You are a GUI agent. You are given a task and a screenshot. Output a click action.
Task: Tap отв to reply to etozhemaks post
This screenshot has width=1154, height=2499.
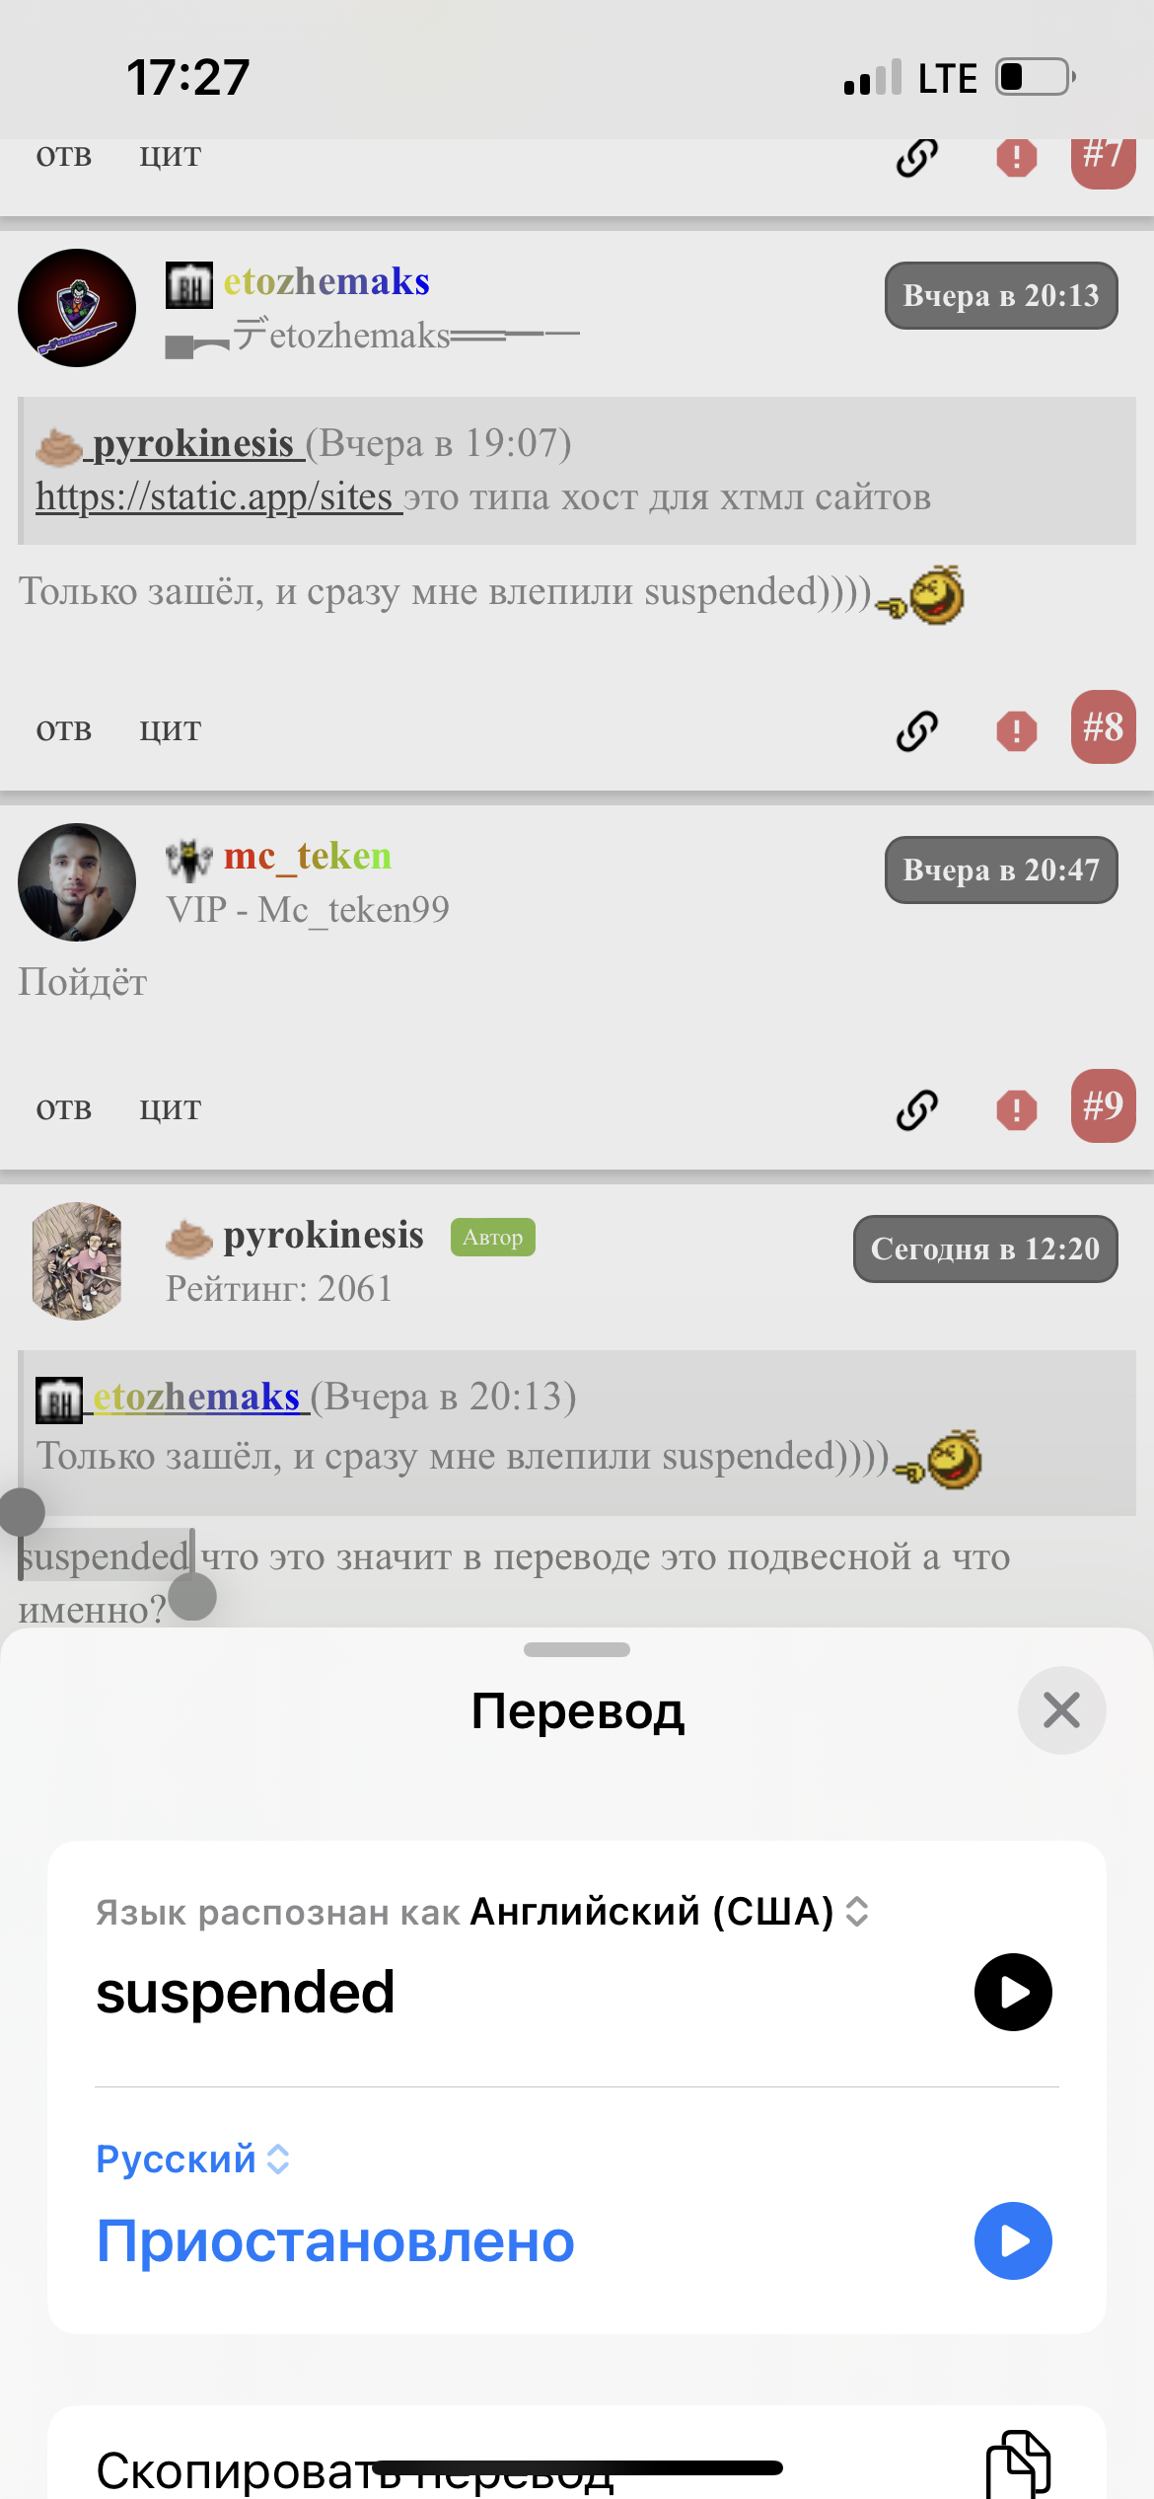(64, 729)
